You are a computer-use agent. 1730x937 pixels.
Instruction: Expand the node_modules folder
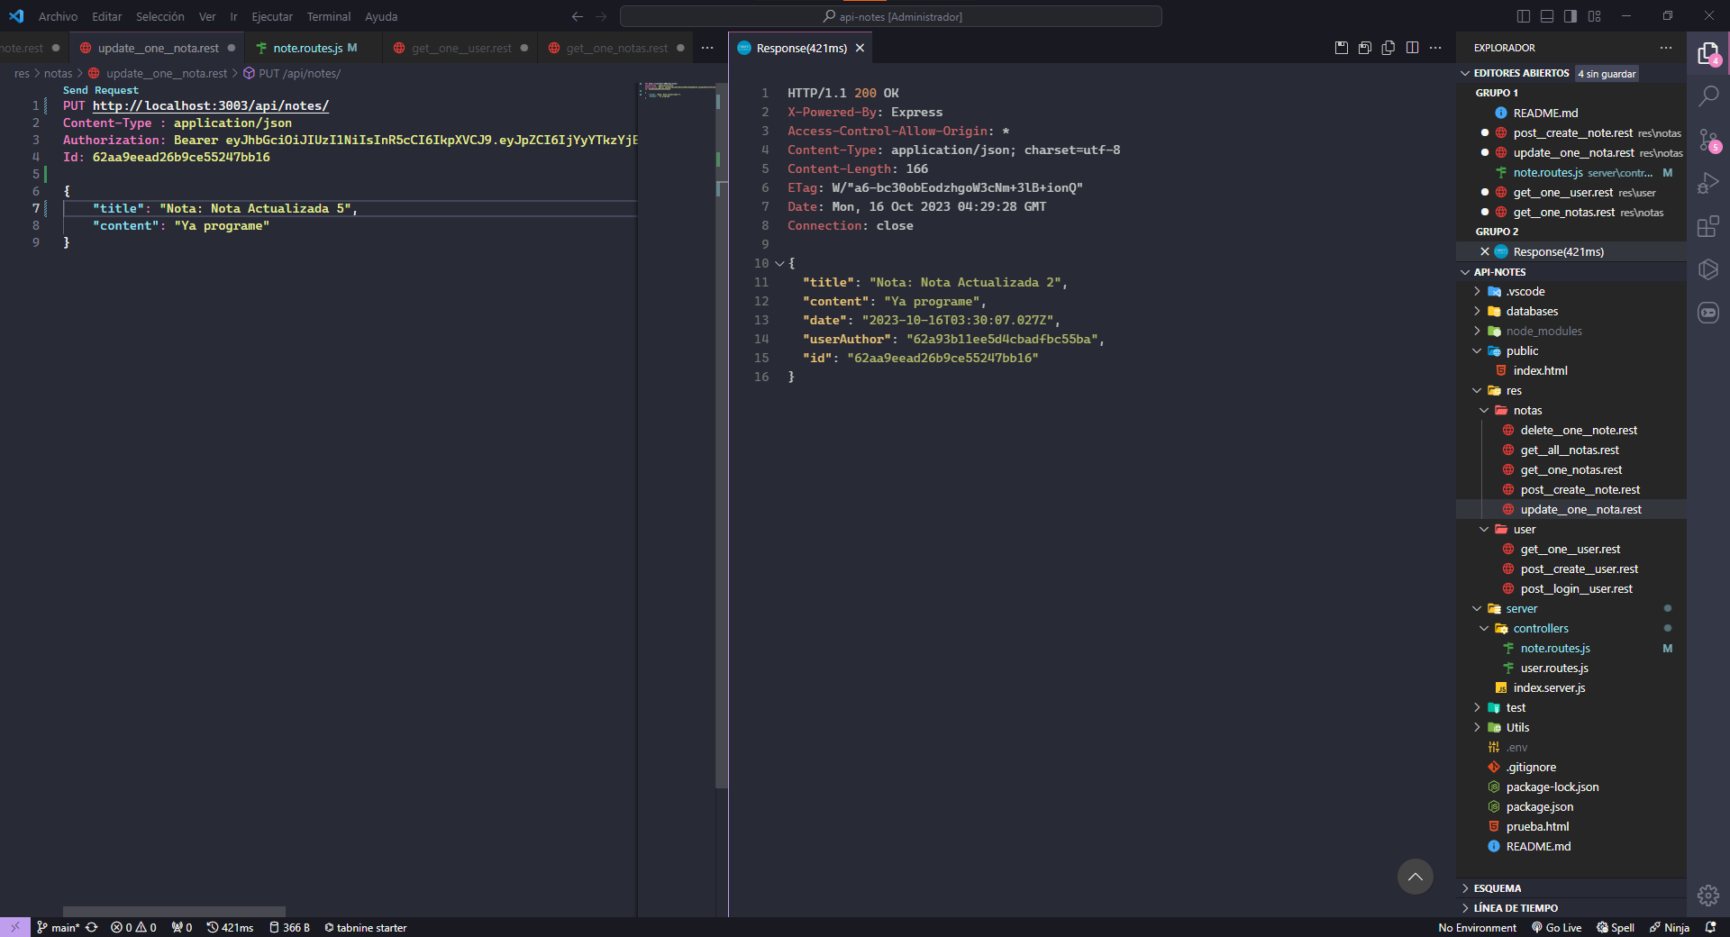tap(1543, 332)
